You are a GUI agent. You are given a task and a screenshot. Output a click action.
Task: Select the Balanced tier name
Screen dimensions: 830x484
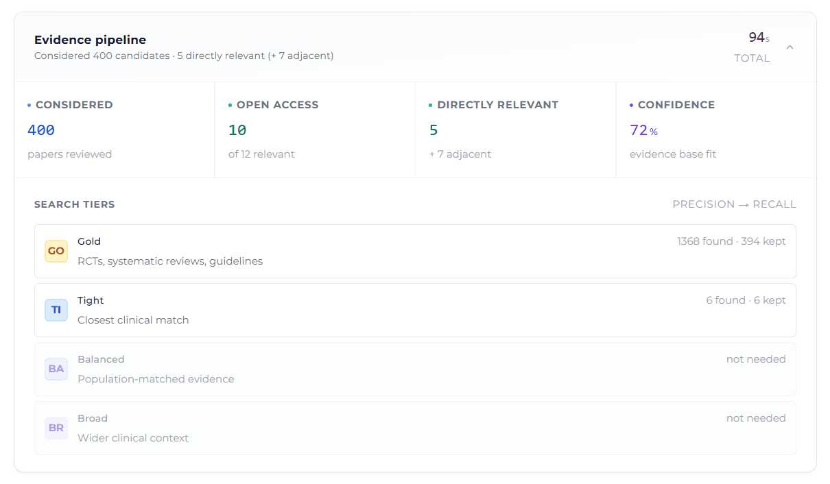point(101,359)
